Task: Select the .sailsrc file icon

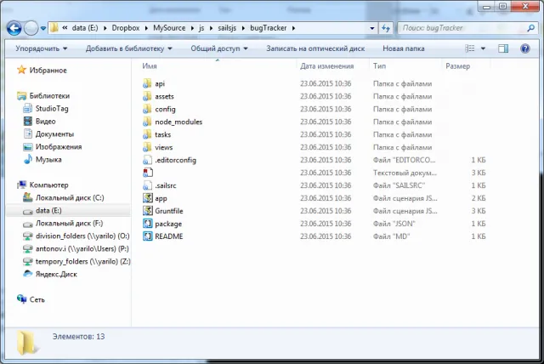Action: coord(147,185)
